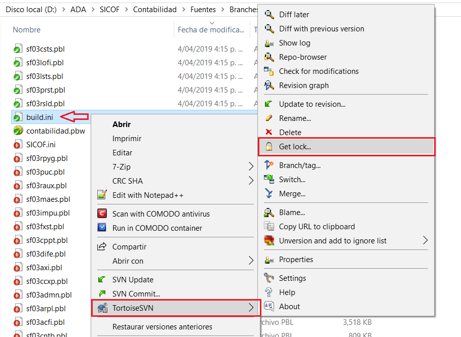This screenshot has height=337, width=461.
Task: Choose Copy URL to clipboard
Action: [x=317, y=227]
